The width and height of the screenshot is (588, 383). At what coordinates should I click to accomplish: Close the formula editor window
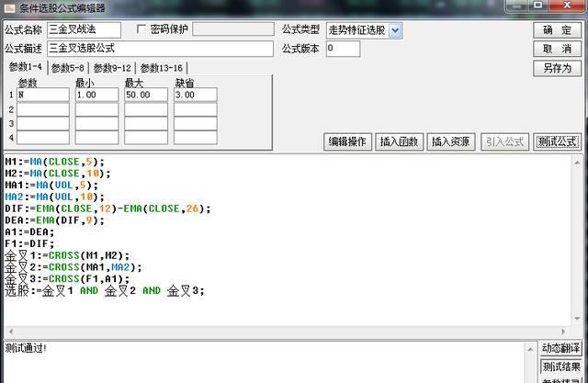pyautogui.click(x=567, y=6)
